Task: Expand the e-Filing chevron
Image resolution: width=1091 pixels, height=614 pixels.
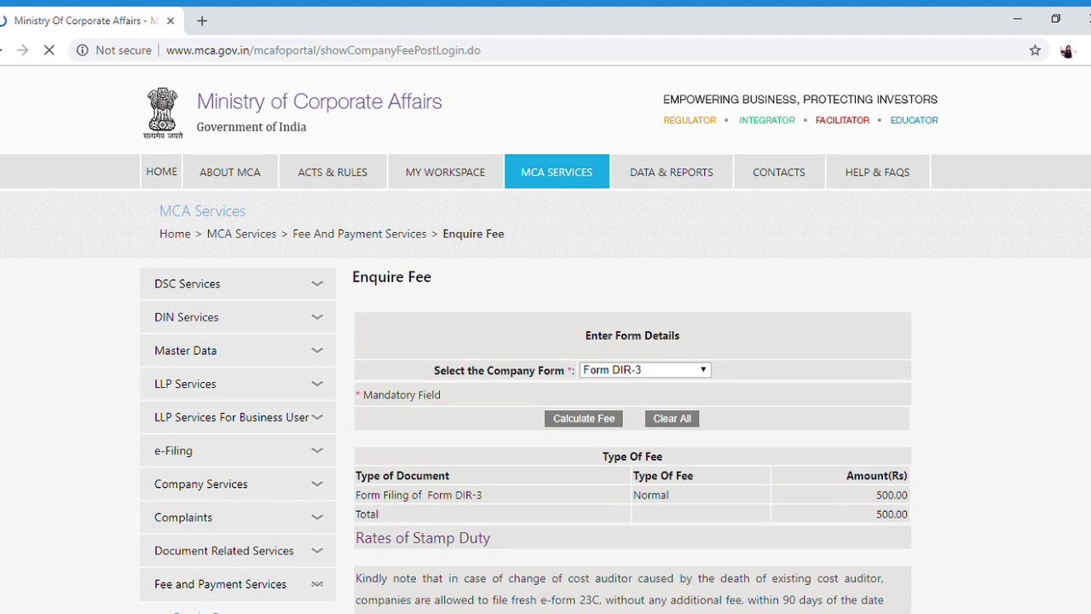Action: 317,450
